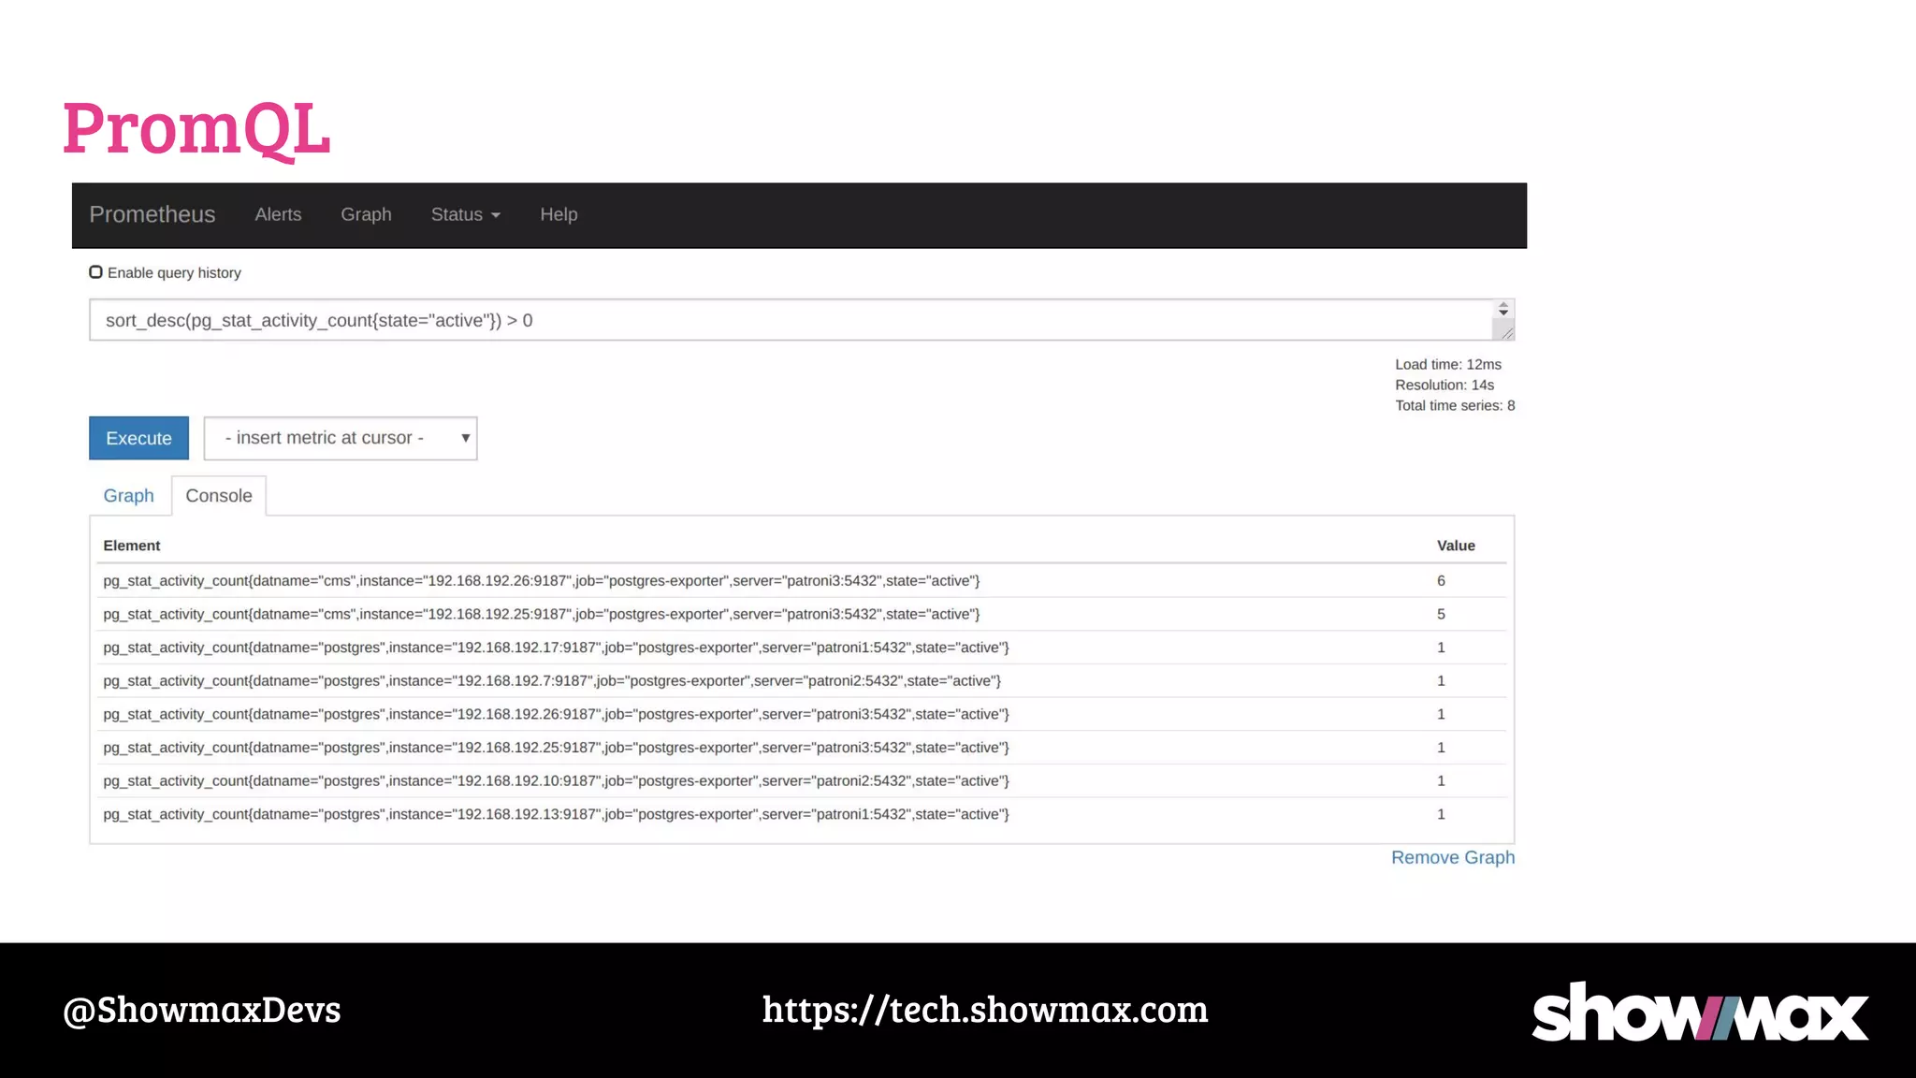Image resolution: width=1916 pixels, height=1078 pixels.
Task: Open the Alerts page
Action: pos(278,214)
